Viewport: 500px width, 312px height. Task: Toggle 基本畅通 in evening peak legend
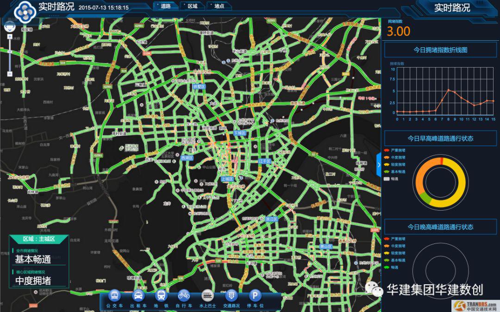click(395, 260)
